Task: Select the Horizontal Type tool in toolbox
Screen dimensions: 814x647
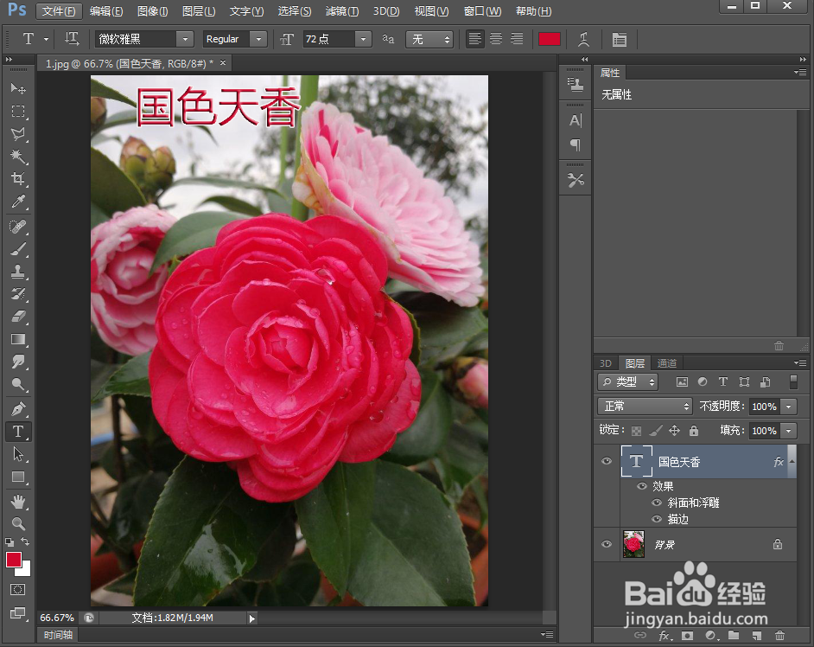Action: (18, 432)
